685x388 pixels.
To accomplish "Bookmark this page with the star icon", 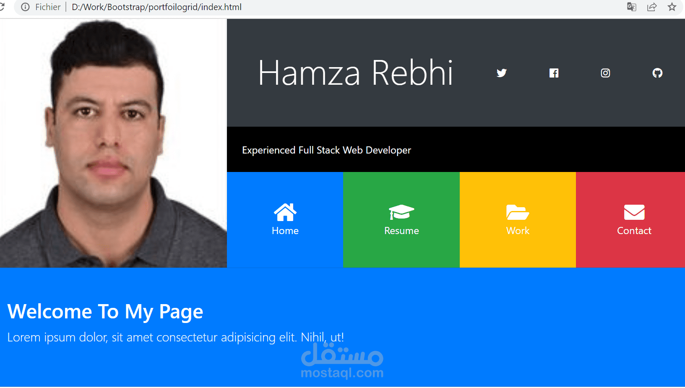I will click(672, 7).
